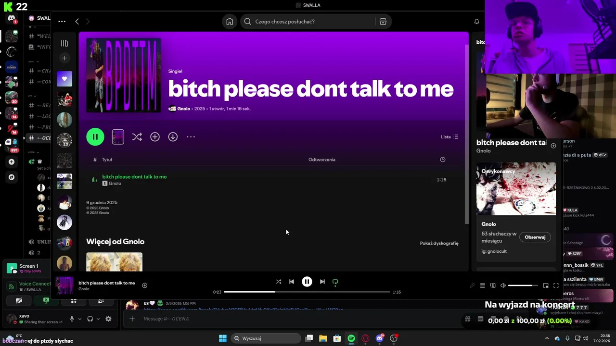Add now-playing track to Liked Songs from bottom bar
This screenshot has width=616, height=346.
click(144, 285)
